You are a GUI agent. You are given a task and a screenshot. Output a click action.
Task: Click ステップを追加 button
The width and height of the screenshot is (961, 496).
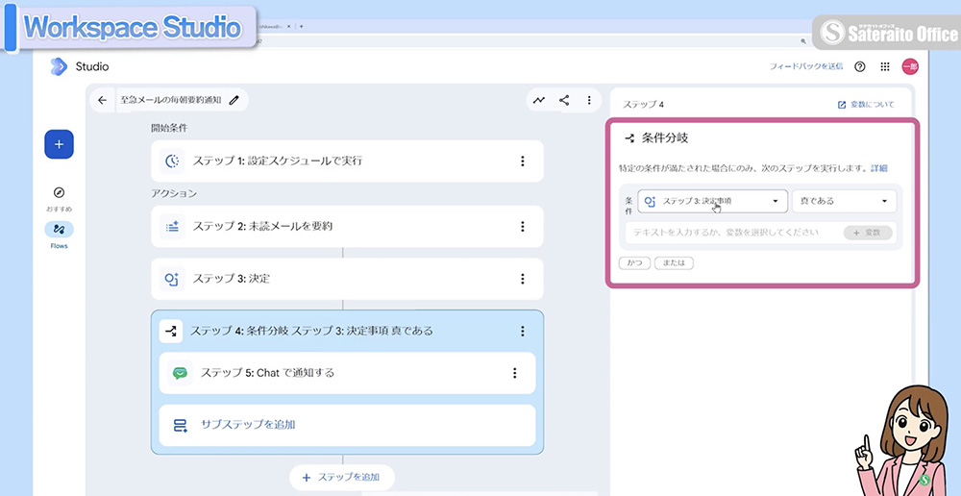click(341, 477)
